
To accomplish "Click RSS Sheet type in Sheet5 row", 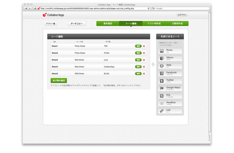I will point(79,74).
